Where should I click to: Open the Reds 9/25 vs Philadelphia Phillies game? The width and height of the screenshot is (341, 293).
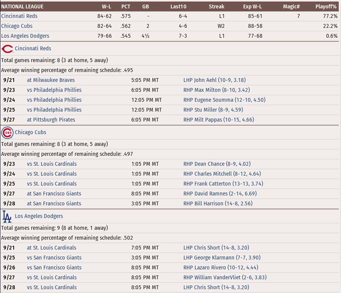(54, 110)
